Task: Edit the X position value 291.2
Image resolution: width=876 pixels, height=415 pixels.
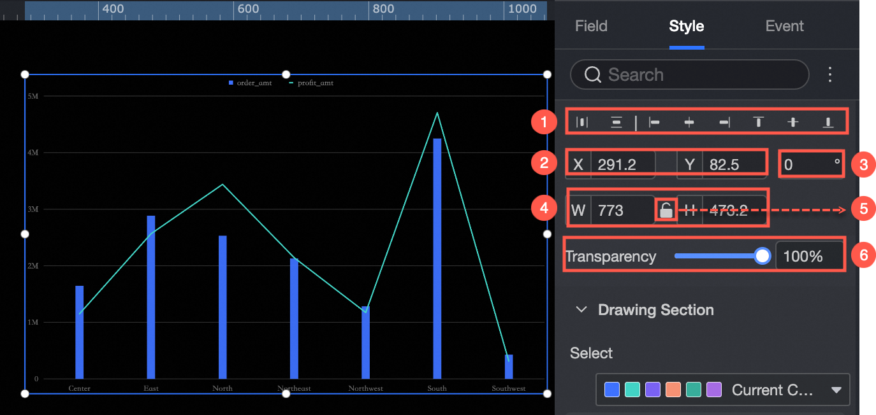Action: pyautogui.click(x=623, y=165)
